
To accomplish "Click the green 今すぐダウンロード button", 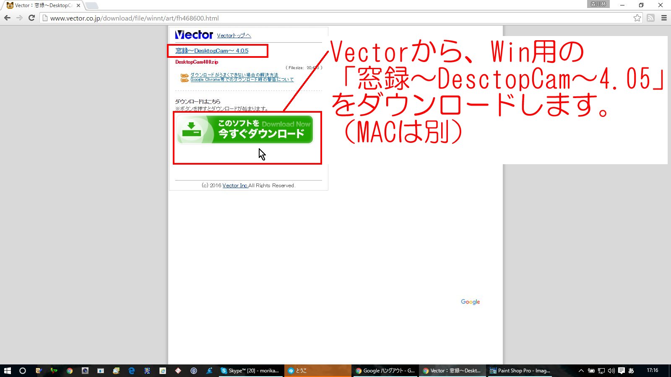I will 245,129.
